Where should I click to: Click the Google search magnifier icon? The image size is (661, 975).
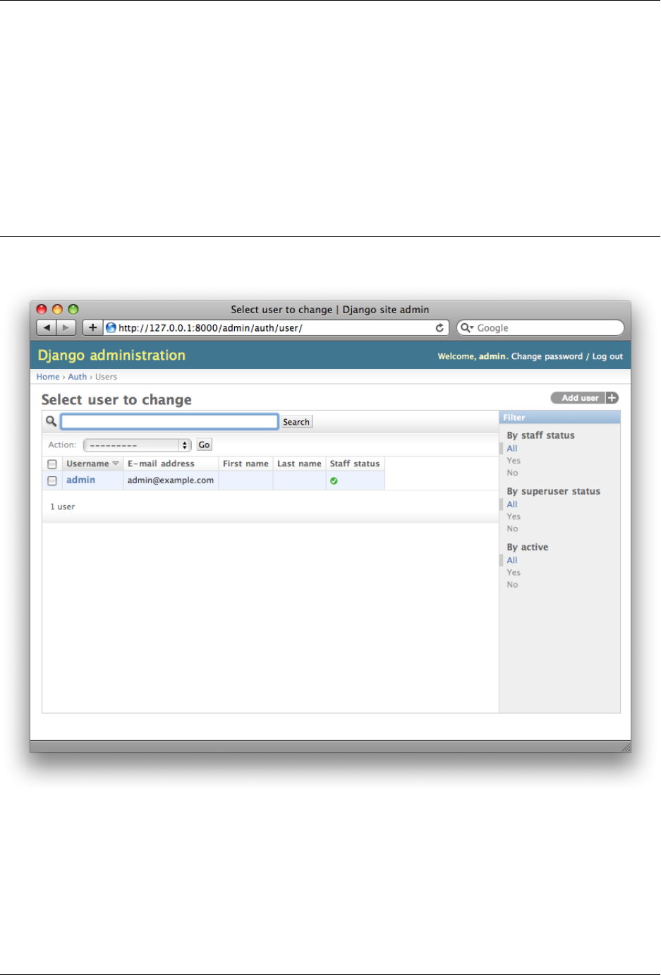click(x=466, y=328)
